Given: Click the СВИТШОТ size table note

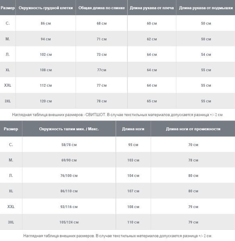Looking at the screenshot, I should [118, 114].
